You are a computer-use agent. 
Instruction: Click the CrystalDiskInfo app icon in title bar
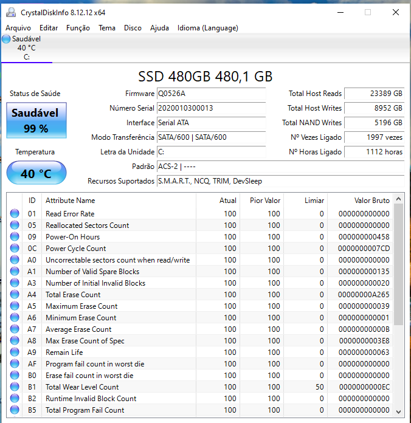11,12
